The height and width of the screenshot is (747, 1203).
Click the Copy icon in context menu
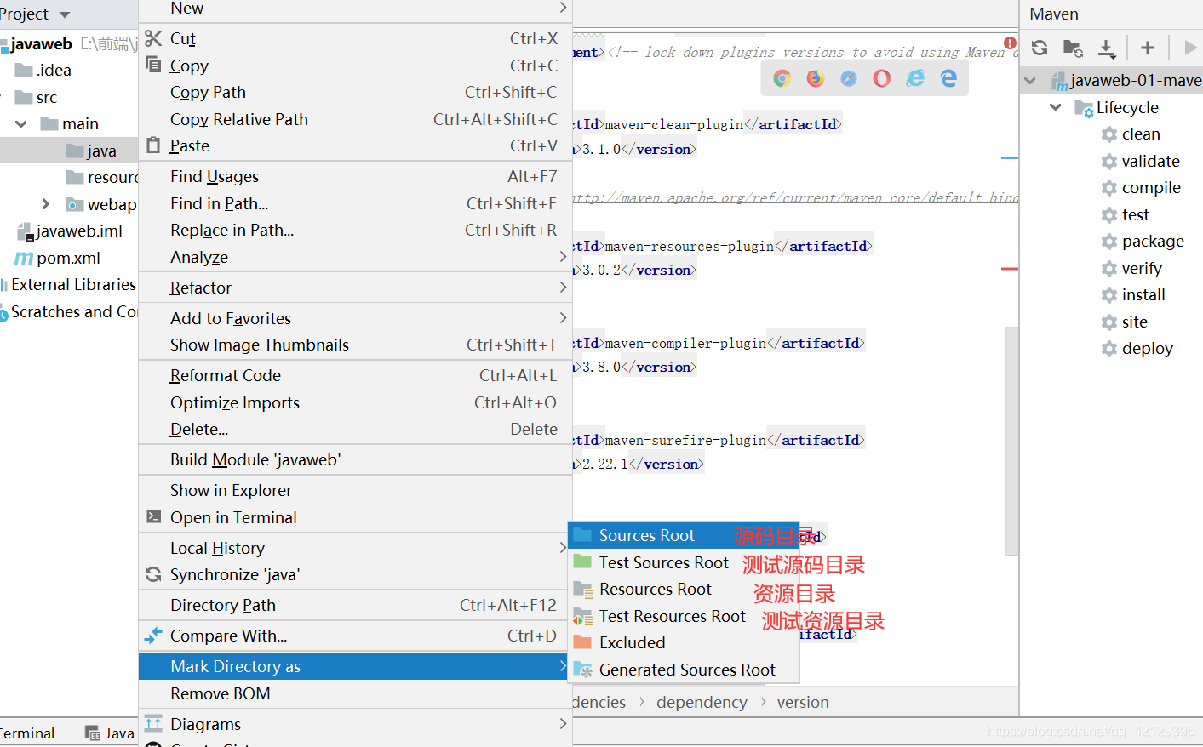(x=153, y=65)
